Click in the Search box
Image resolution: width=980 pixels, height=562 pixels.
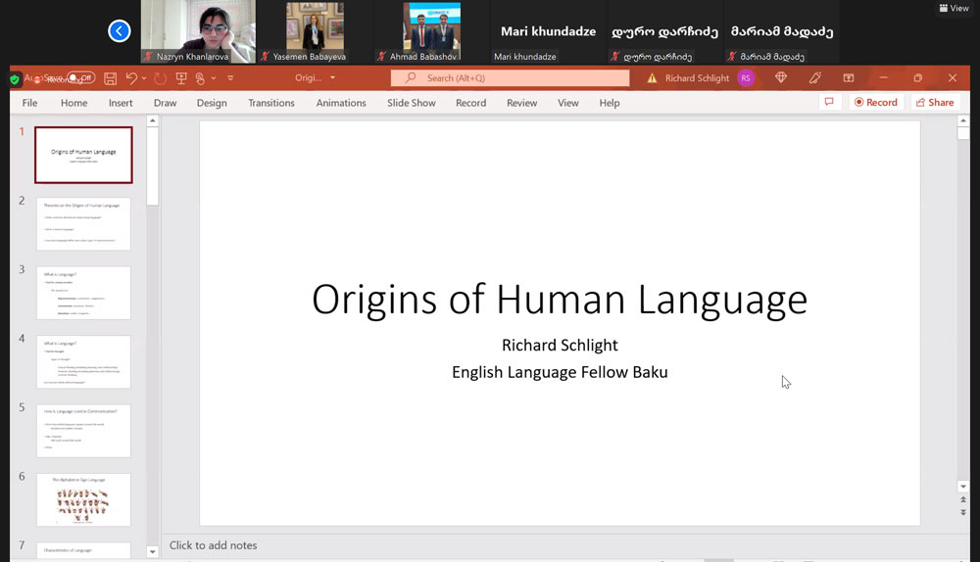point(510,78)
